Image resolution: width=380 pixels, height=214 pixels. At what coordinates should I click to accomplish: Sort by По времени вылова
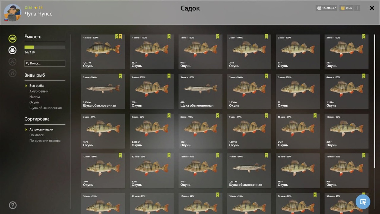point(45,140)
